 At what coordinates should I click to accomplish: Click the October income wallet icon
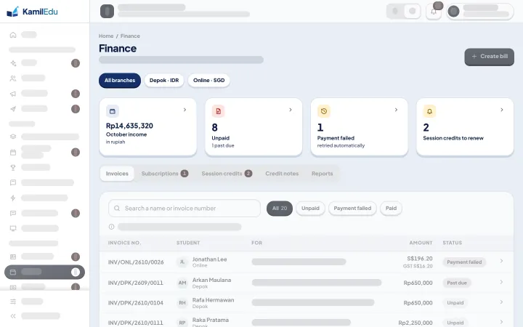113,111
